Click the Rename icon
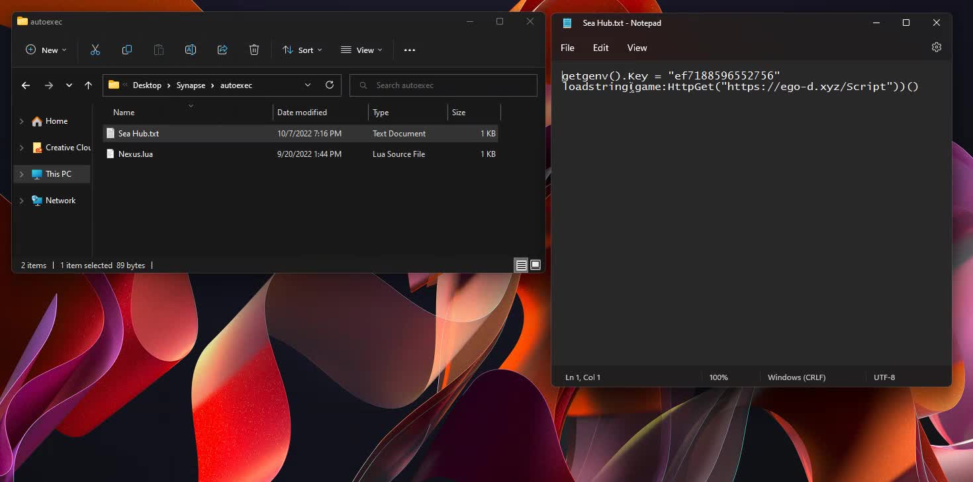This screenshot has height=482, width=973. pos(191,50)
